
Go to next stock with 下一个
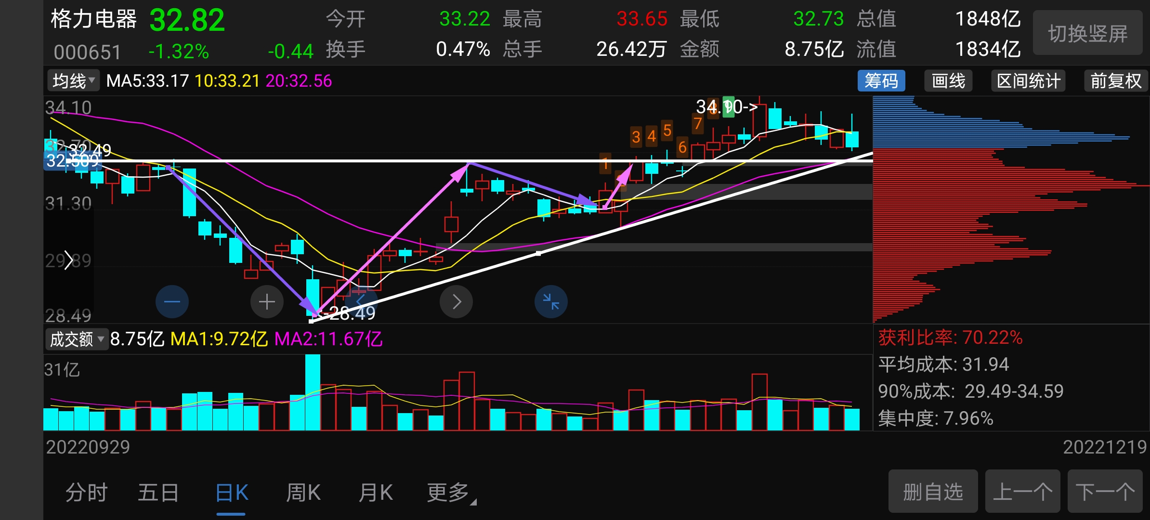1105,492
